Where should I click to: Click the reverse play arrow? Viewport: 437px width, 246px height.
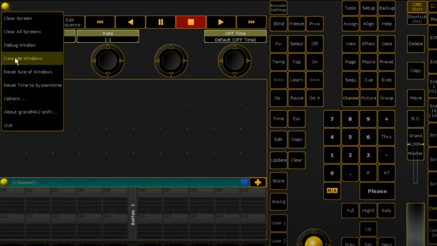click(130, 22)
